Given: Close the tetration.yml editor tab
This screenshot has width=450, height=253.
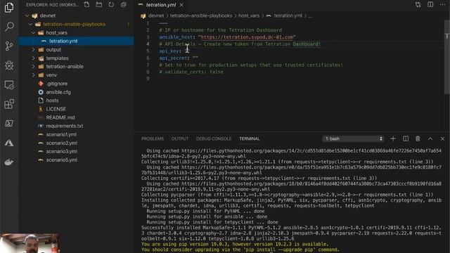Looking at the screenshot, I should (x=181, y=5).
